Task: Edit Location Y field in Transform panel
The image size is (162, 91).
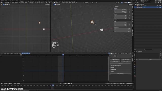Action: click(120, 11)
